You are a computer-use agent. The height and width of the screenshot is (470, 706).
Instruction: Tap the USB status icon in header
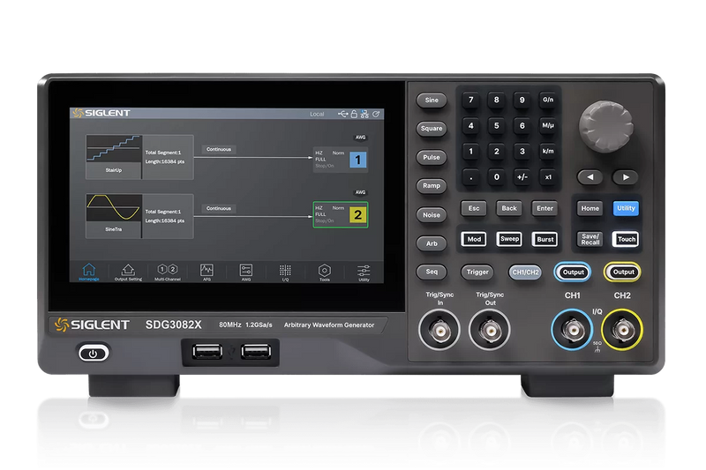[343, 114]
